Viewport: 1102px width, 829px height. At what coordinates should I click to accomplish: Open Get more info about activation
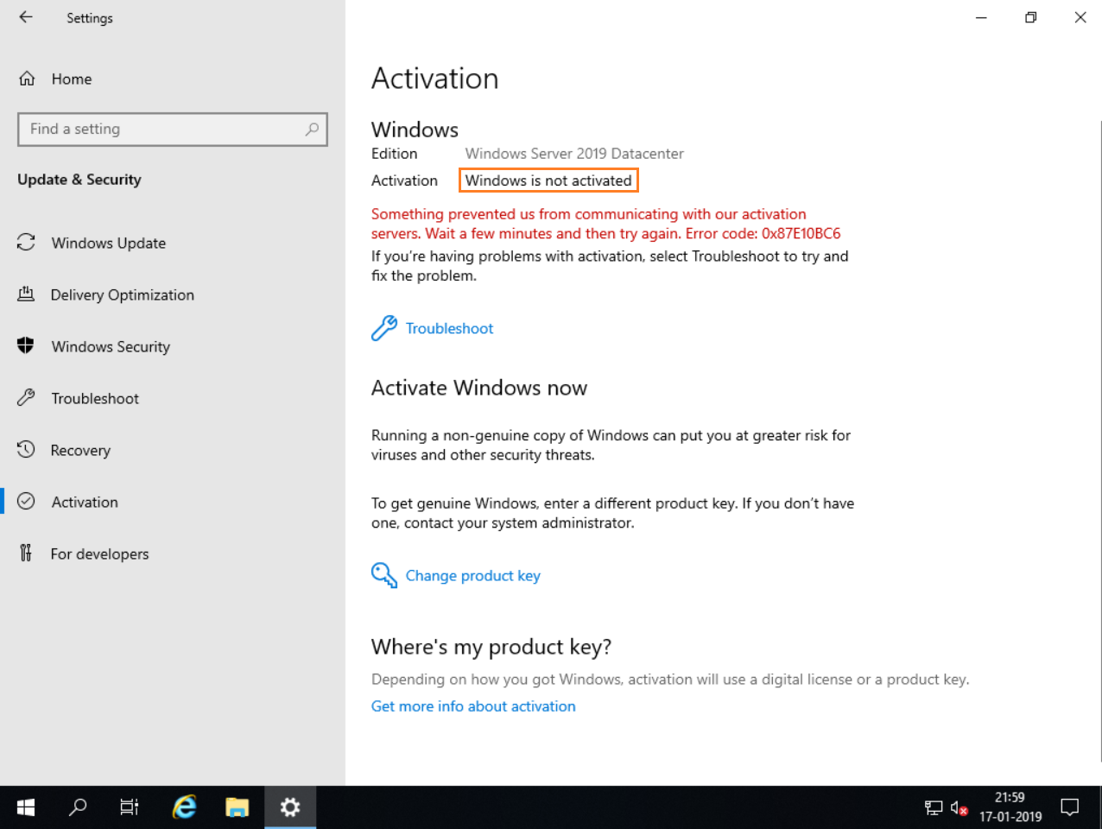(473, 706)
